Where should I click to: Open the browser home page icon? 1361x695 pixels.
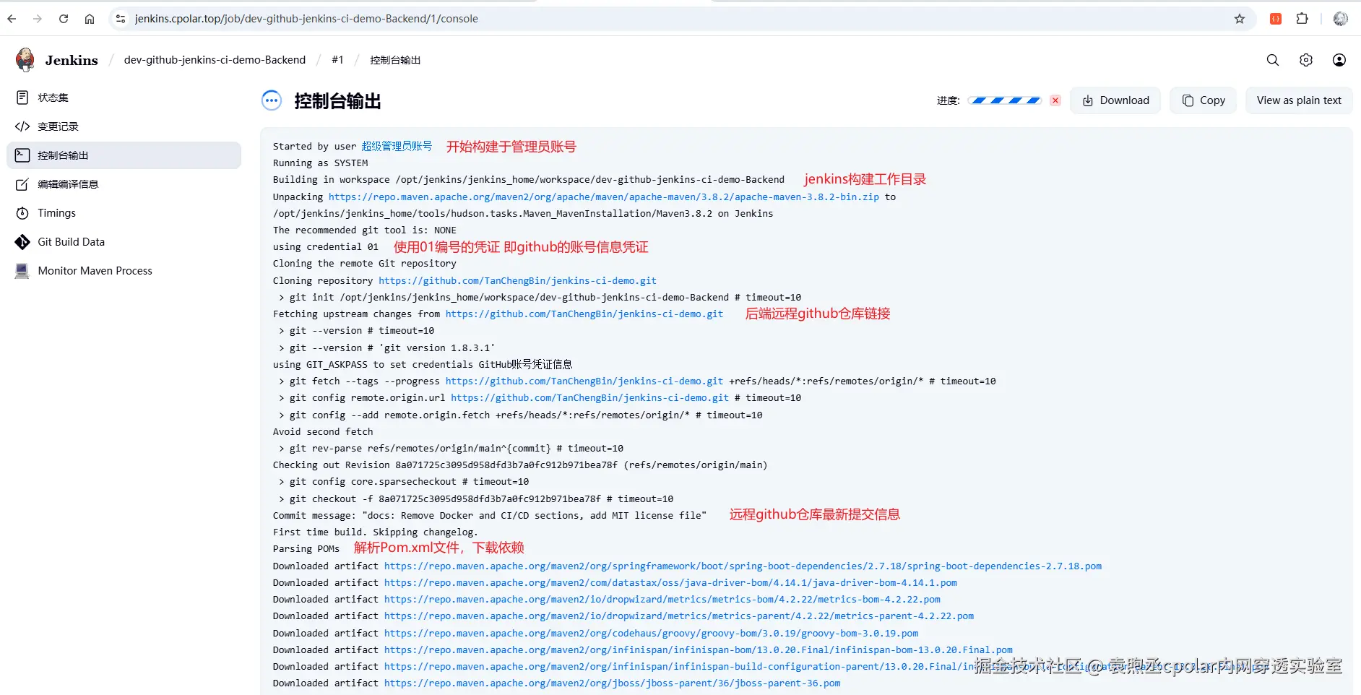coord(90,19)
